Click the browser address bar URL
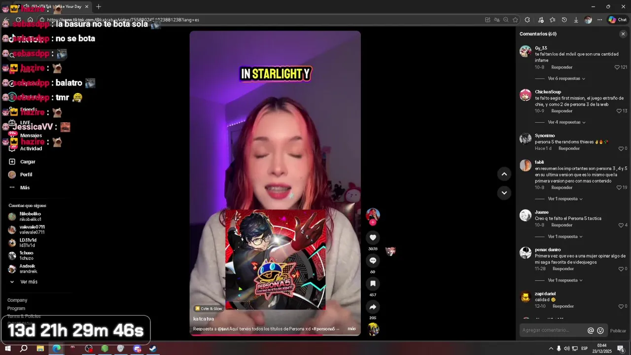The width and height of the screenshot is (631, 355). coord(123,20)
